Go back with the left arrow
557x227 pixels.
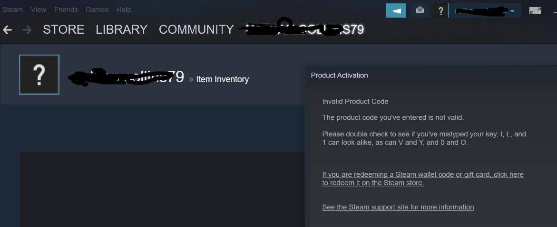tap(8, 30)
